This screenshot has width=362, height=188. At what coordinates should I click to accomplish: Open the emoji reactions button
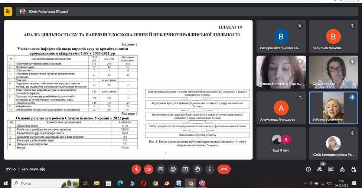coord(173,169)
